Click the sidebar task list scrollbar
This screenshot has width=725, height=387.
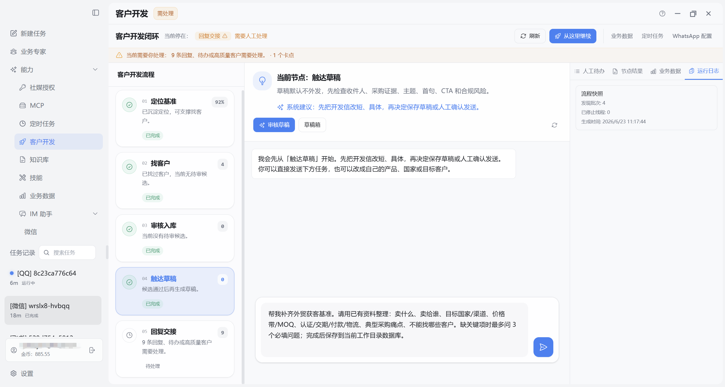[x=107, y=252]
